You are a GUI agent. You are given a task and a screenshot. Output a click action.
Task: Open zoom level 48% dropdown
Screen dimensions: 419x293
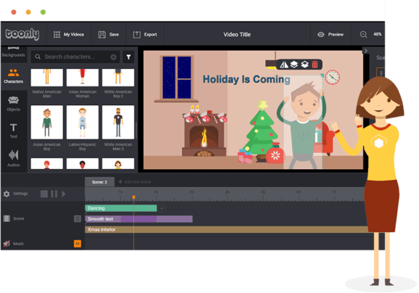(377, 34)
